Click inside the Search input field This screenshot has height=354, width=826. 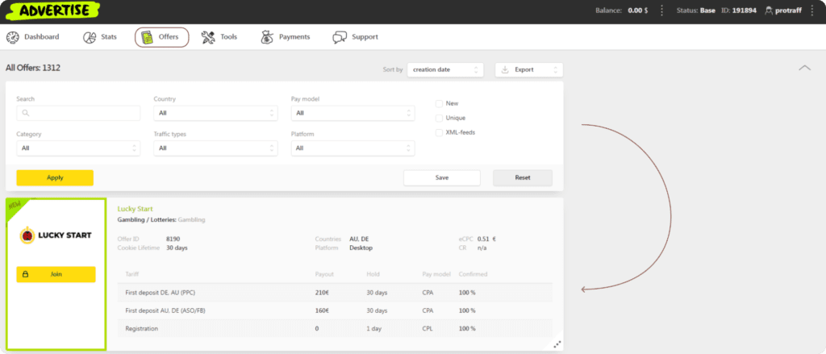(78, 113)
